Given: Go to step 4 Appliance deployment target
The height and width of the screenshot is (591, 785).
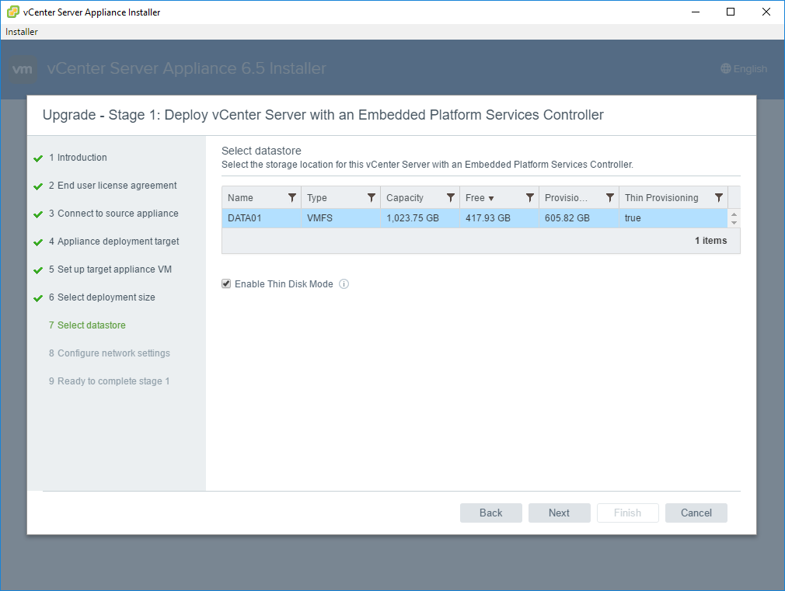Looking at the screenshot, I should (x=114, y=242).
